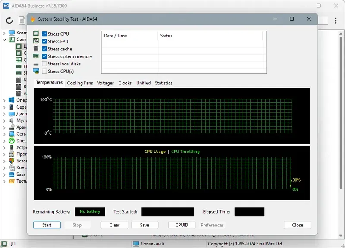
Task: Click the Status column header
Action: 210,36
